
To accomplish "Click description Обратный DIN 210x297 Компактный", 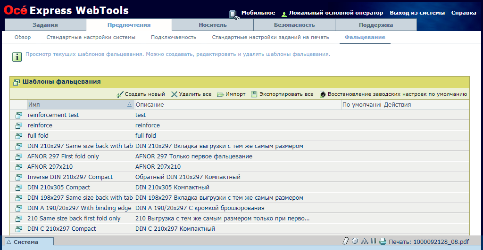I will pos(188,177).
